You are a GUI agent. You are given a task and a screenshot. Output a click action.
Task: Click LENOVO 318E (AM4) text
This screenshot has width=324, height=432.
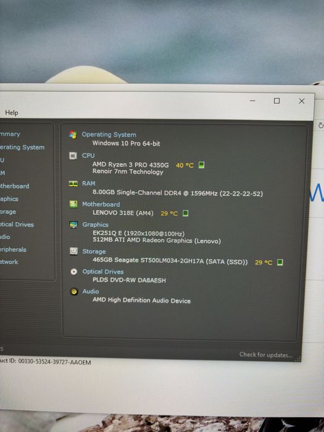[x=123, y=213]
